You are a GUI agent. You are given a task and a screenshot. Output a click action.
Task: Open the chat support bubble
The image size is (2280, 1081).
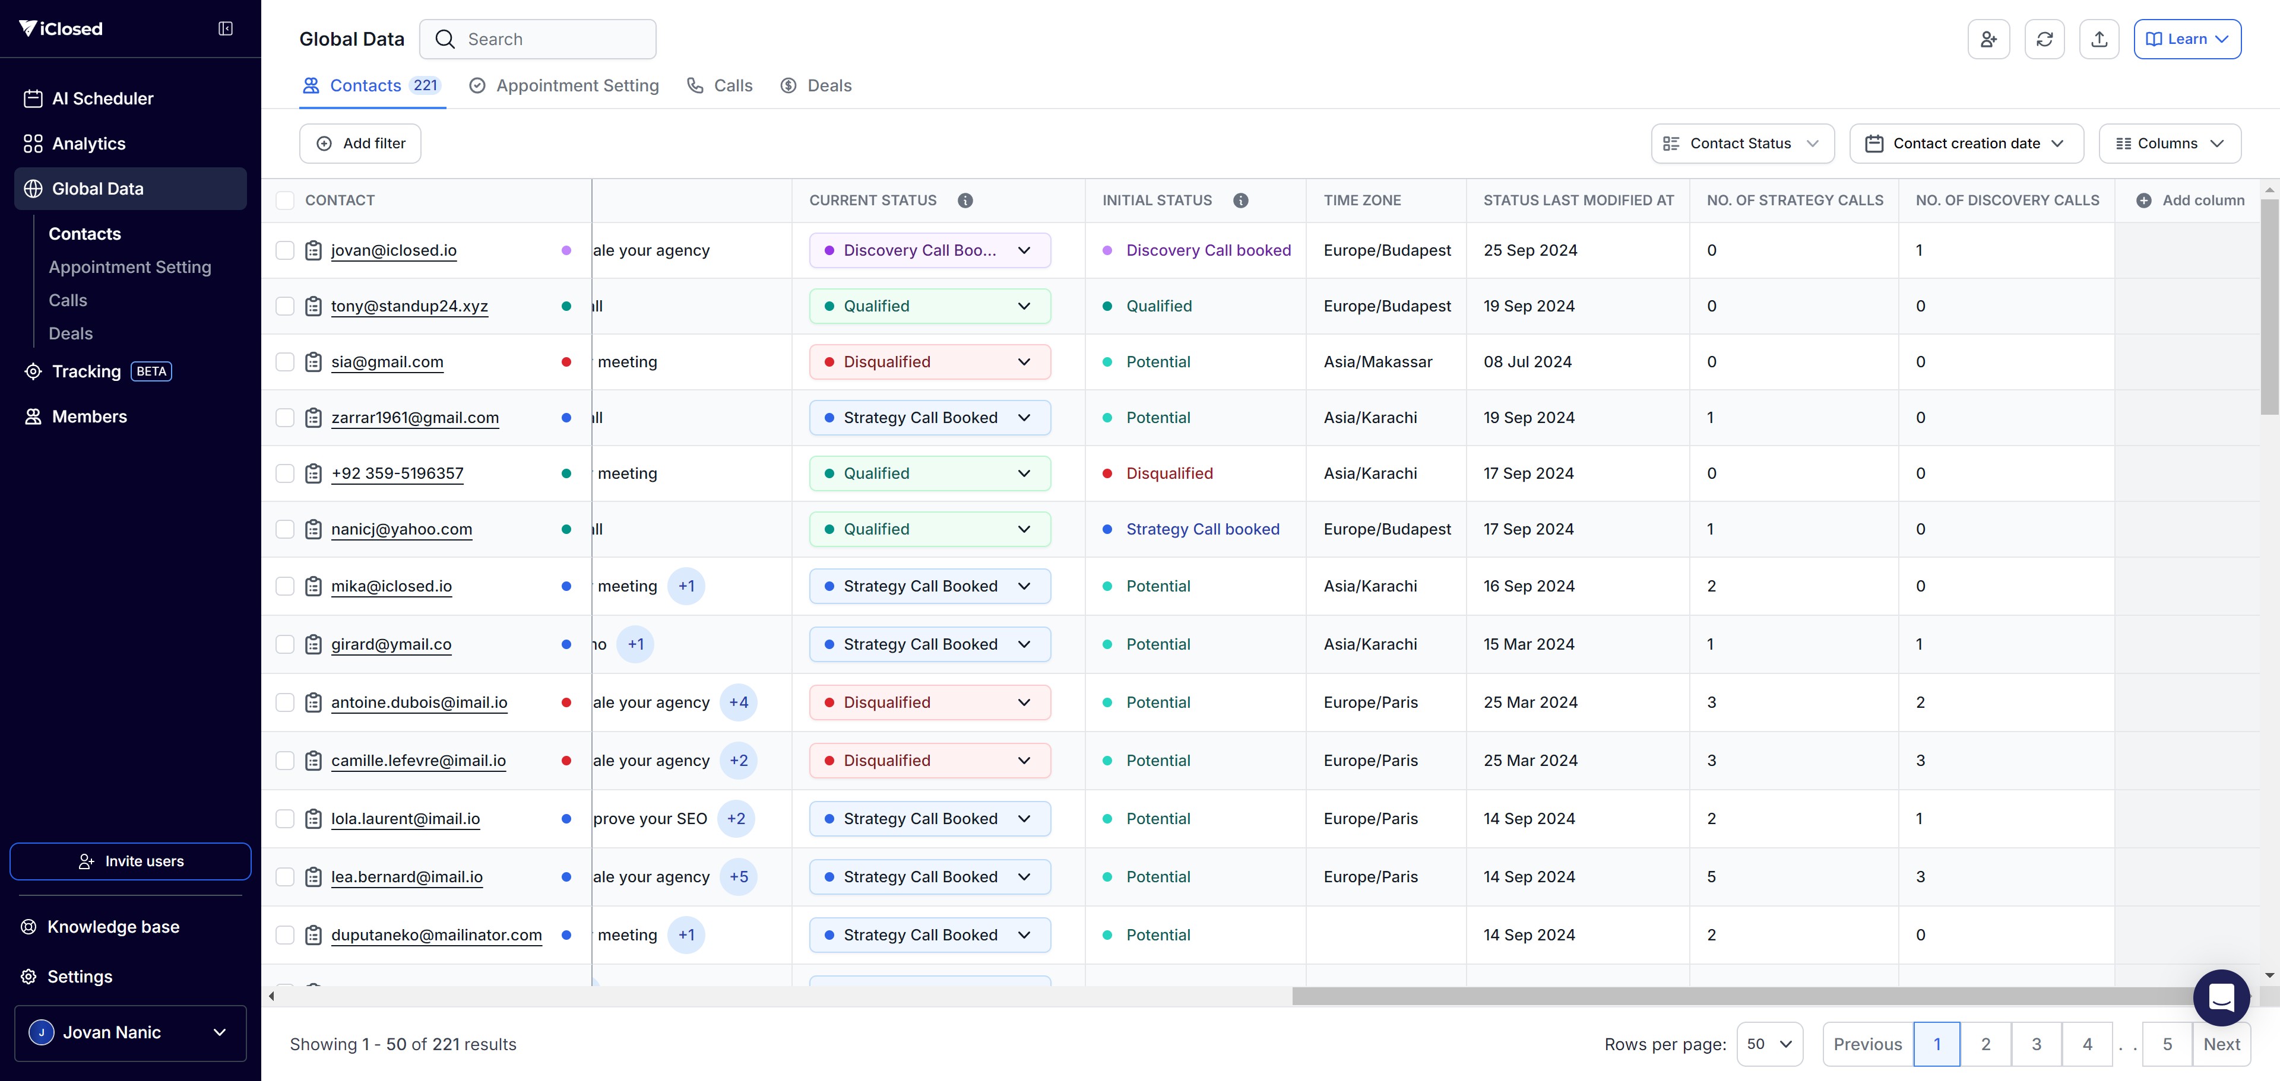2221,998
